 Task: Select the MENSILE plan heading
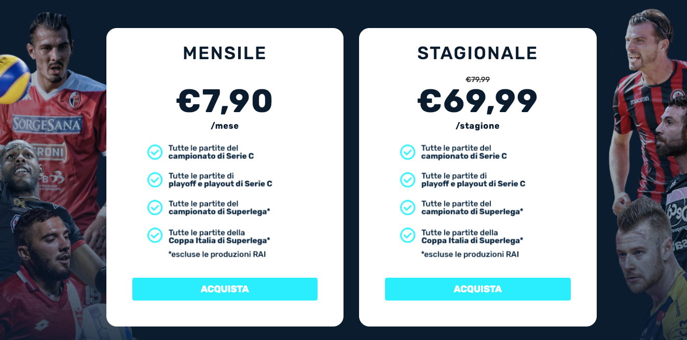coord(225,53)
